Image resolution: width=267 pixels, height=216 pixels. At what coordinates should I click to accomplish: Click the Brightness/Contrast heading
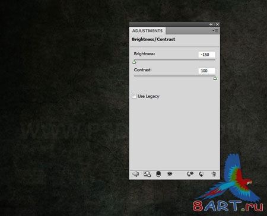coord(154,39)
